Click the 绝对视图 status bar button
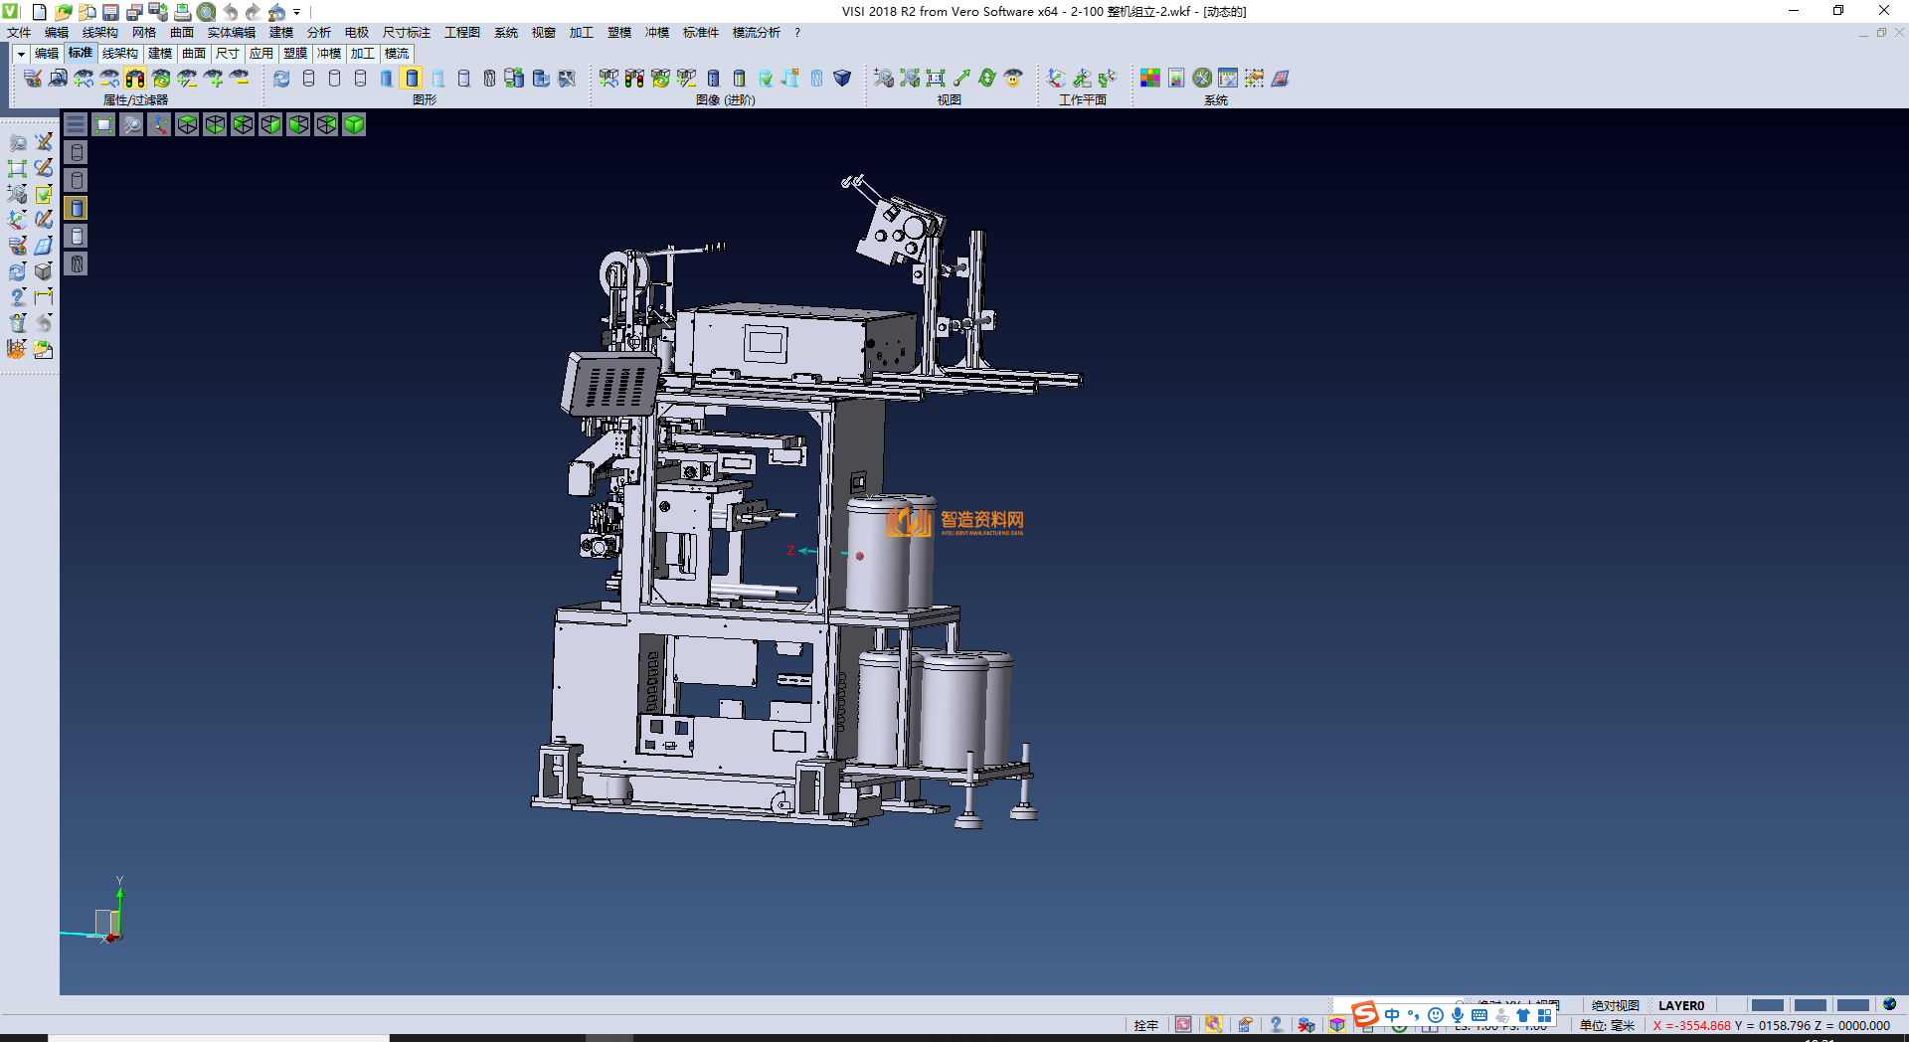This screenshot has height=1042, width=1909. tap(1616, 1005)
